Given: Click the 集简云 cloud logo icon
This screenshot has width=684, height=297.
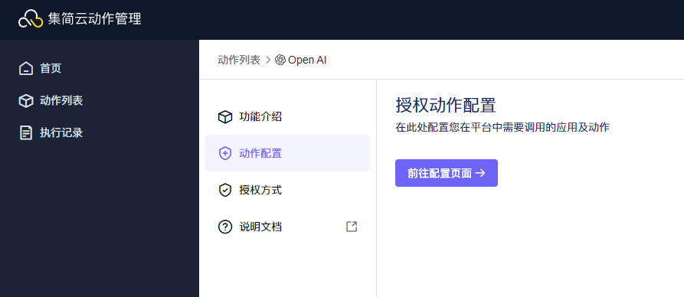Looking at the screenshot, I should 31,20.
